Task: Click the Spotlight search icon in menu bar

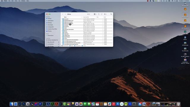Action: (x=175, y=1)
